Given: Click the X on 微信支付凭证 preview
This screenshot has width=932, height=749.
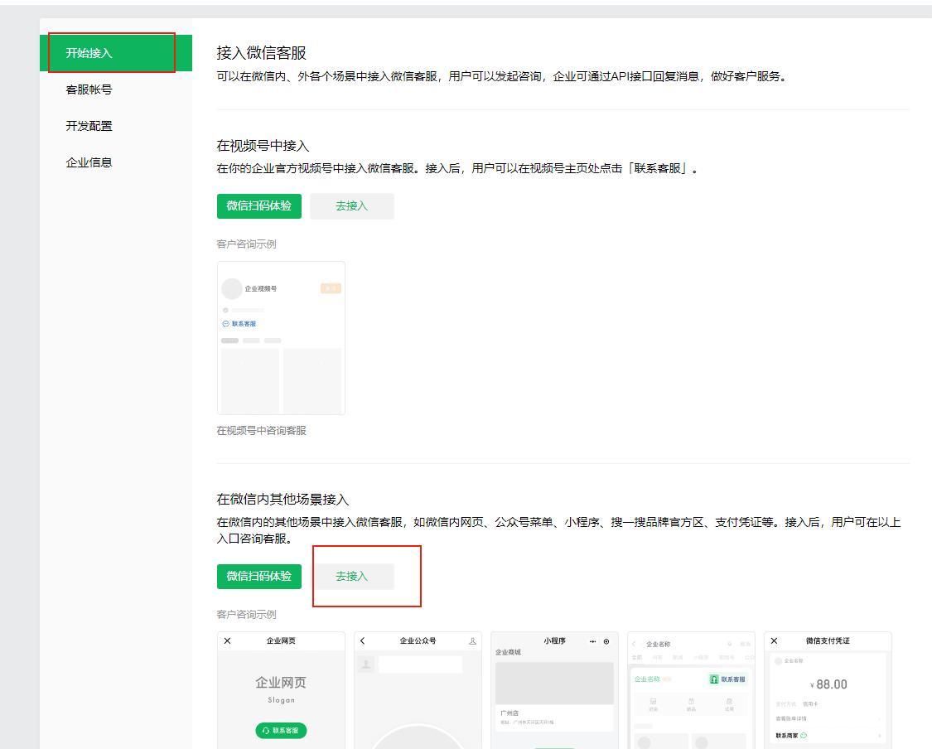Looking at the screenshot, I should [x=774, y=640].
